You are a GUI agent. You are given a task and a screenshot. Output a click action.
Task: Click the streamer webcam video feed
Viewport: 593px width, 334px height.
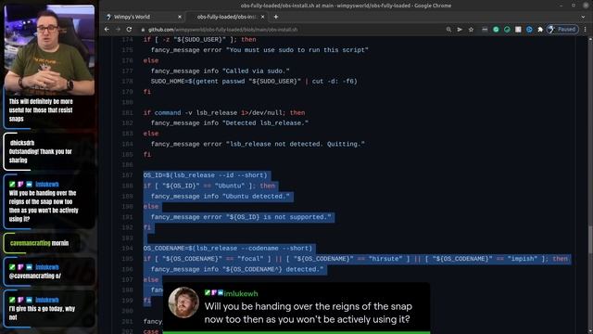(49, 49)
